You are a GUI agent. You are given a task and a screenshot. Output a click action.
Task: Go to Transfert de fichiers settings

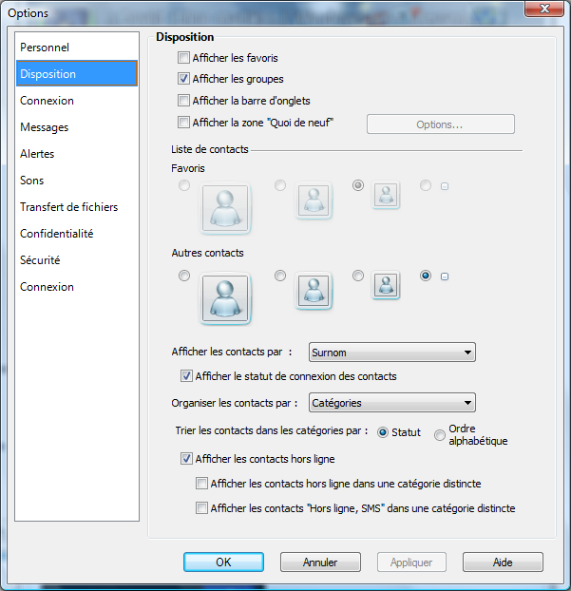(69, 207)
